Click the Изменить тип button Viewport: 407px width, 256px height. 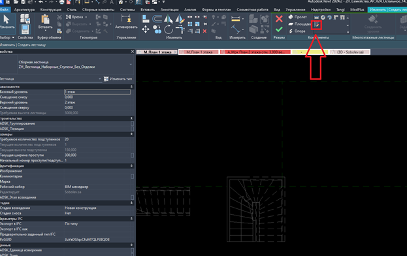[x=118, y=79]
